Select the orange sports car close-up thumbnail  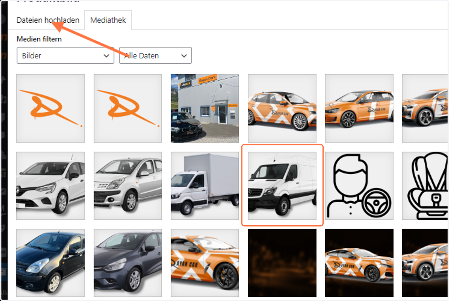point(205,263)
